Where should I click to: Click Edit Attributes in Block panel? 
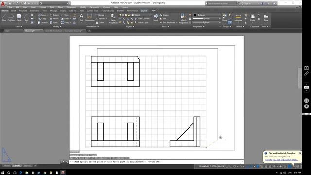(168, 23)
